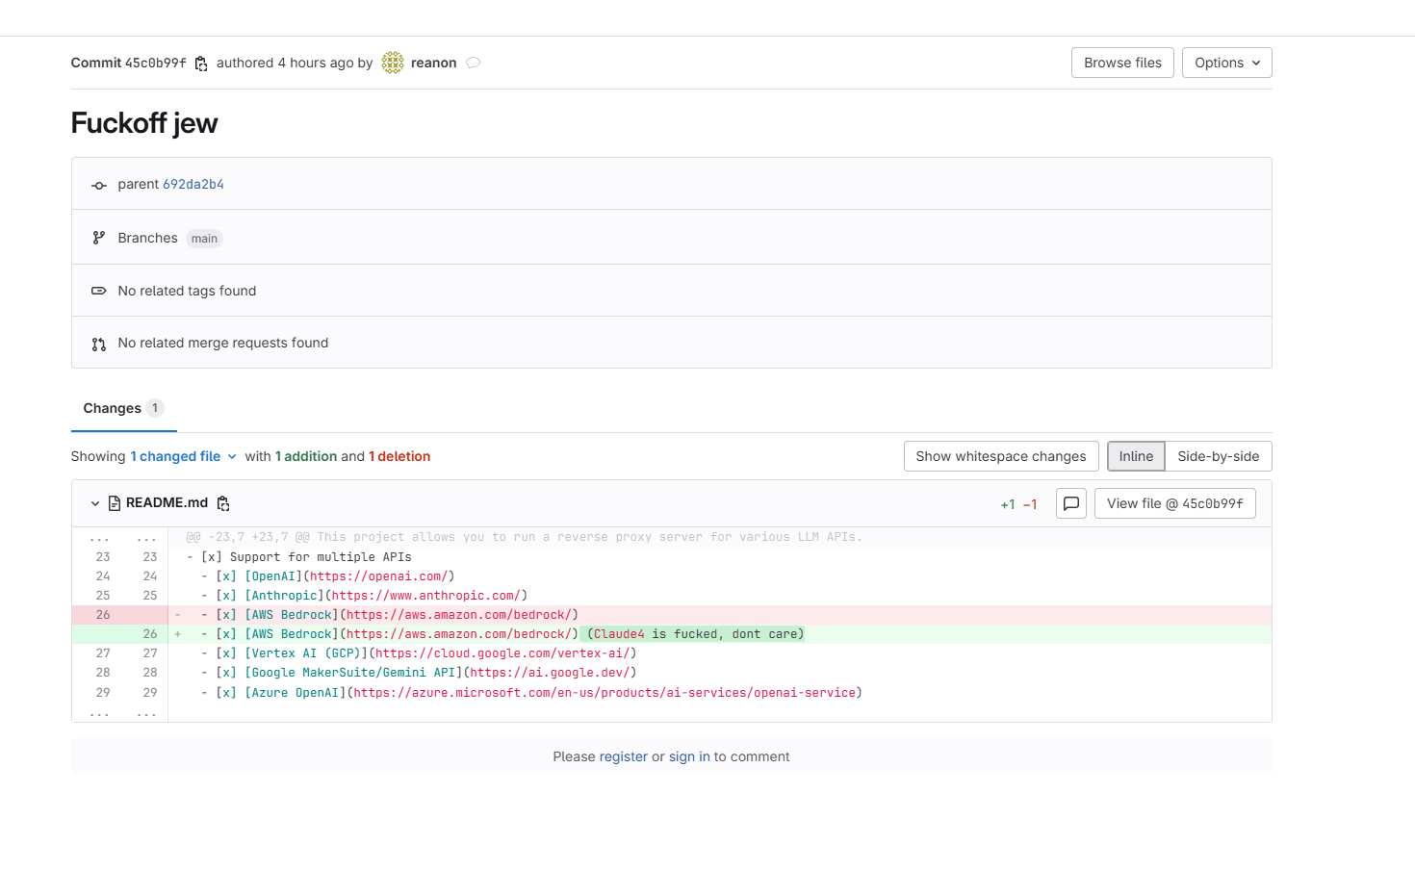This screenshot has width=1415, height=870.
Task: Open parent commit 692da2b4 link
Action: [193, 184]
